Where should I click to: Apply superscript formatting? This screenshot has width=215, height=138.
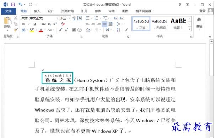click(x=55, y=24)
